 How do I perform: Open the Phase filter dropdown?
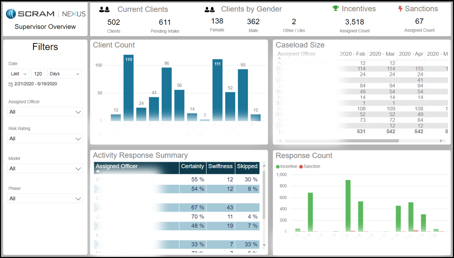pyautogui.click(x=45, y=198)
